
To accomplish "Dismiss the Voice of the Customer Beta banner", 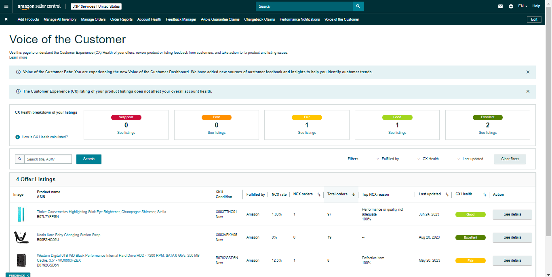I will pos(528,72).
